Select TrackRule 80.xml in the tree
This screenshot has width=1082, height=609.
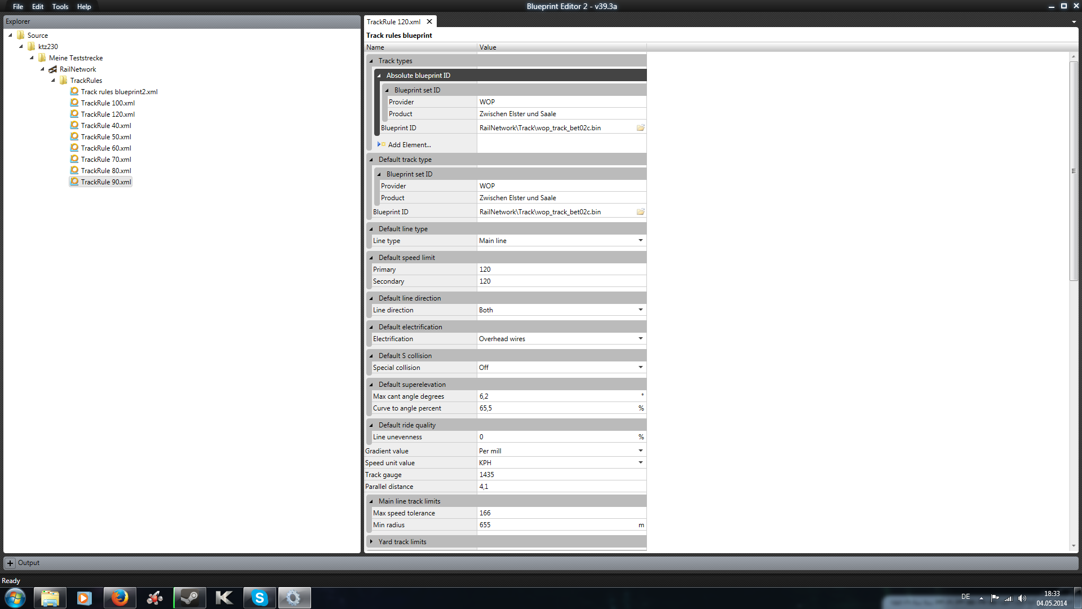click(x=106, y=171)
